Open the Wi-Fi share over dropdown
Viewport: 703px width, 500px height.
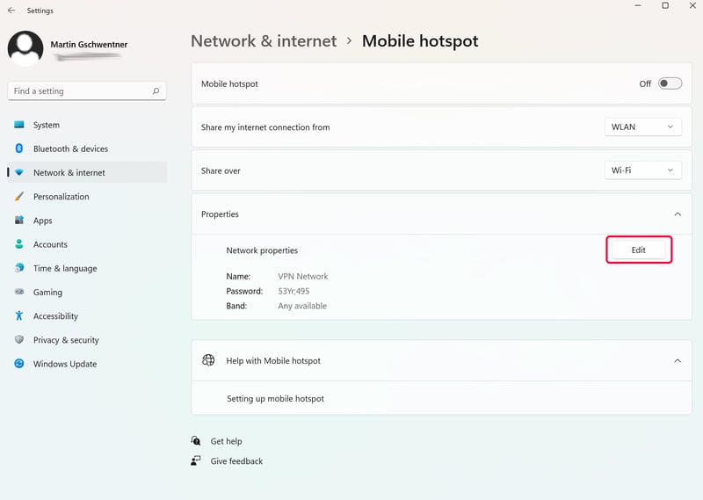(x=643, y=170)
